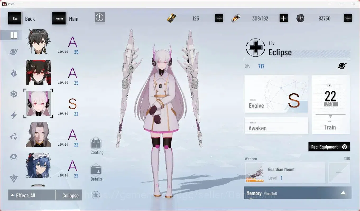Click the star favorite icon below Details
360x211 pixels.
pos(96,195)
